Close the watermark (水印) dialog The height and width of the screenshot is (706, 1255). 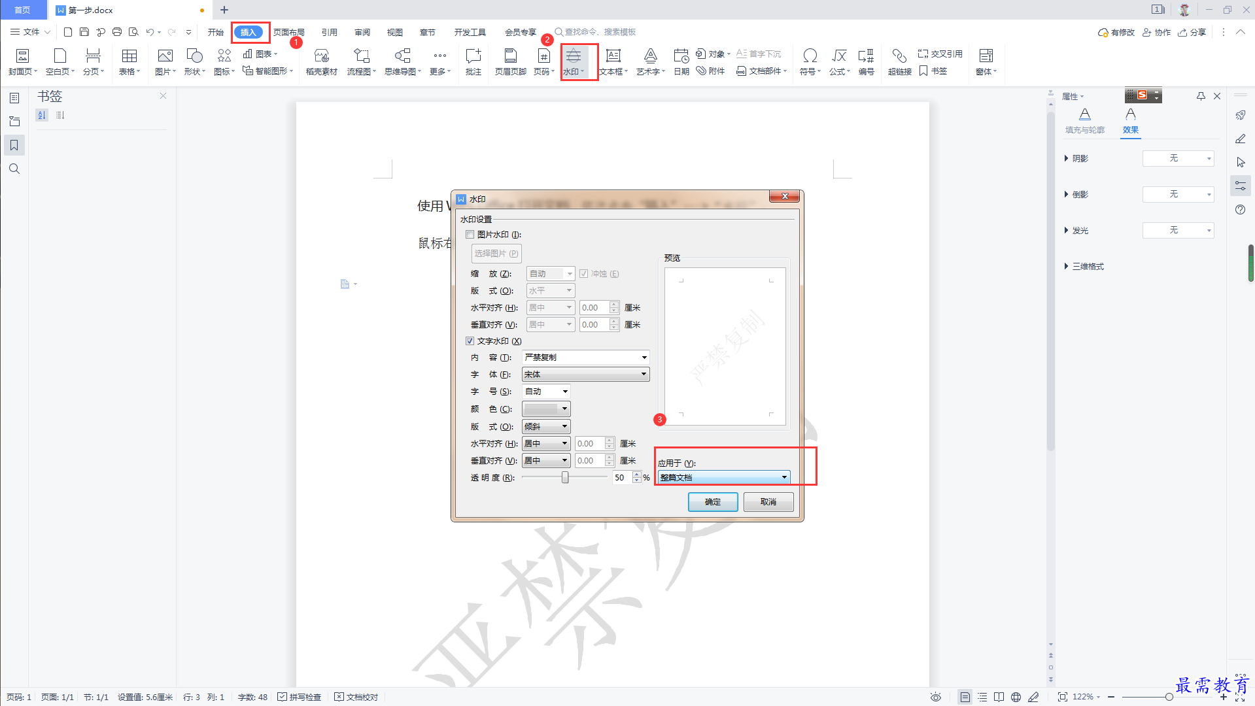point(785,197)
